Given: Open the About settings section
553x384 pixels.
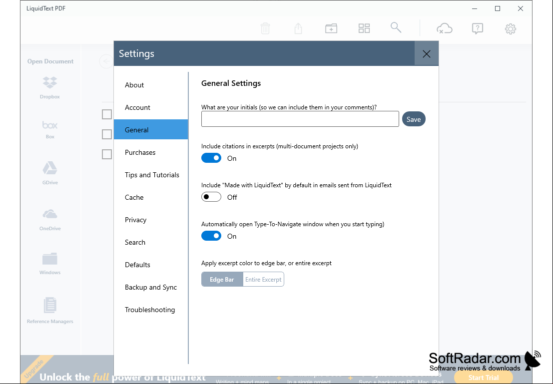Looking at the screenshot, I should tap(151, 85).
